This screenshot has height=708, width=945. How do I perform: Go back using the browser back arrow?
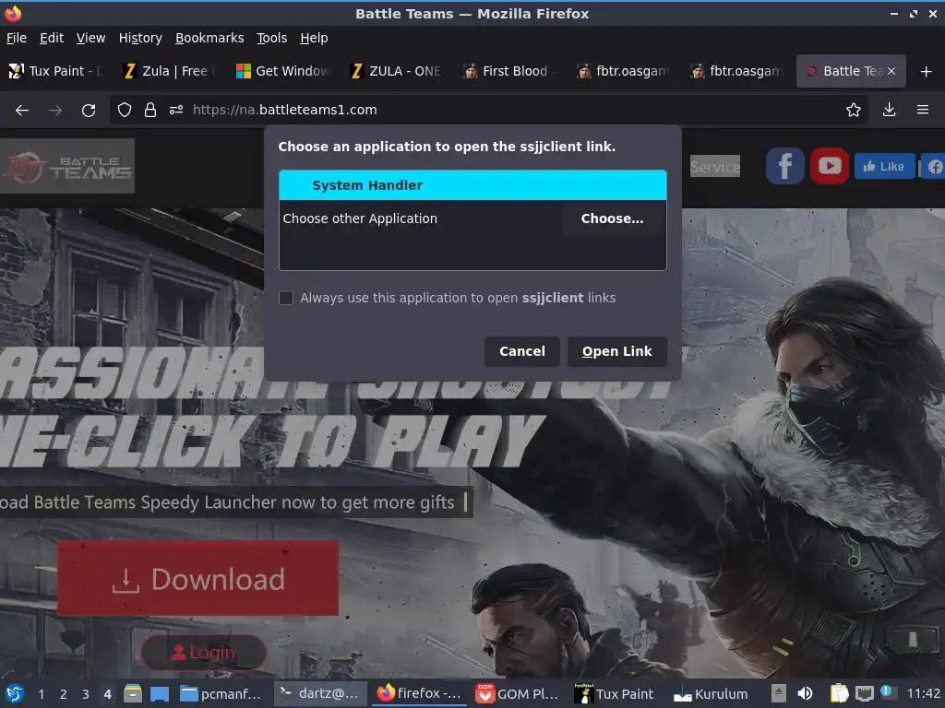tap(22, 111)
